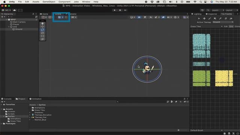Viewport: 240px width, 135px height.
Task: Open the Component menu
Action: (64, 1)
